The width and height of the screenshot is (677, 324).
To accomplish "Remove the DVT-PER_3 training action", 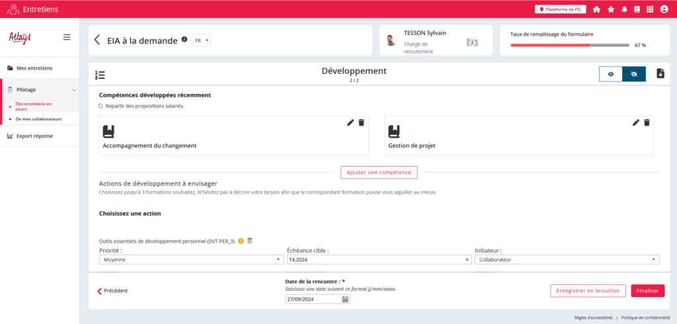I will click(x=250, y=241).
